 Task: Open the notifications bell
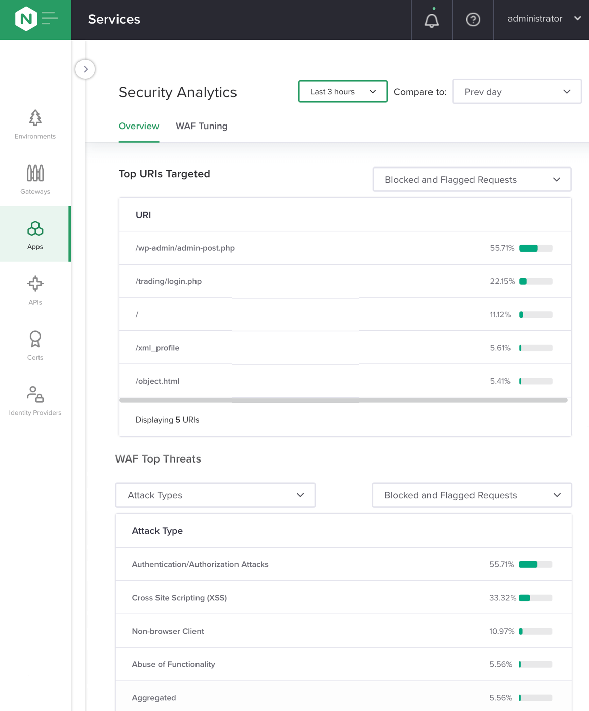(x=431, y=20)
